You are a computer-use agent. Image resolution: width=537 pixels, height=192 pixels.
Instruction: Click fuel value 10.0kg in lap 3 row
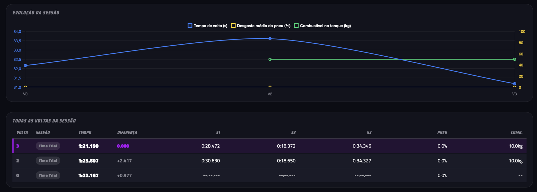[516, 146]
